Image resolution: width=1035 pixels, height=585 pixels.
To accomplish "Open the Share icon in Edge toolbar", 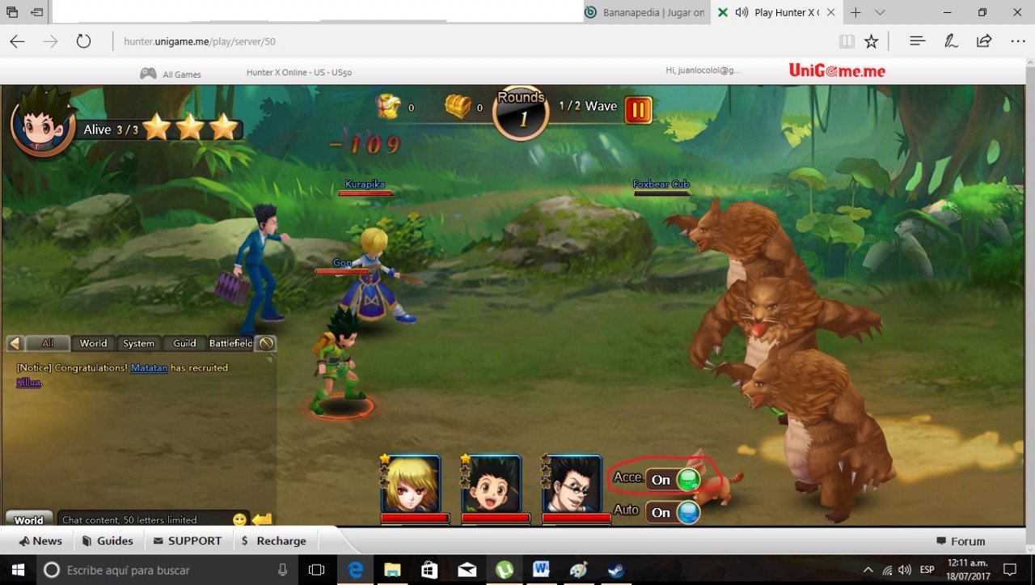I will click(x=984, y=41).
